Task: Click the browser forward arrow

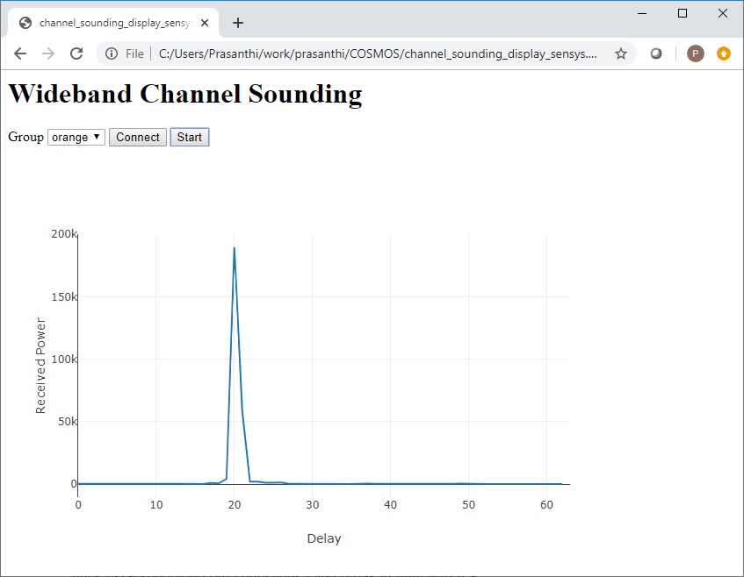Action: (x=48, y=53)
